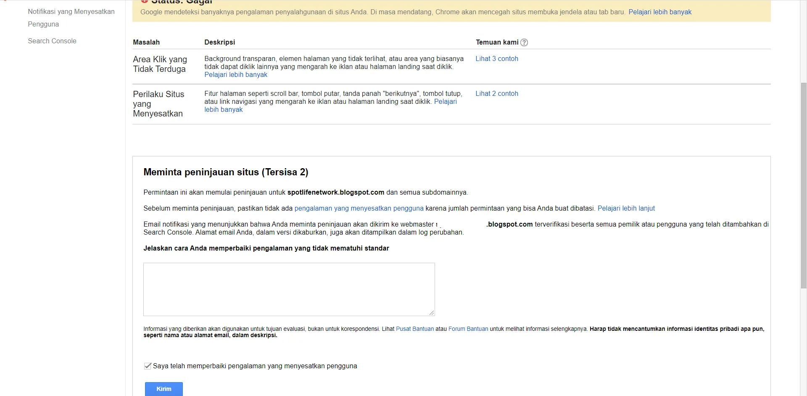Open 'Lihat 2 contoh' link
The height and width of the screenshot is (396, 807).
(497, 94)
